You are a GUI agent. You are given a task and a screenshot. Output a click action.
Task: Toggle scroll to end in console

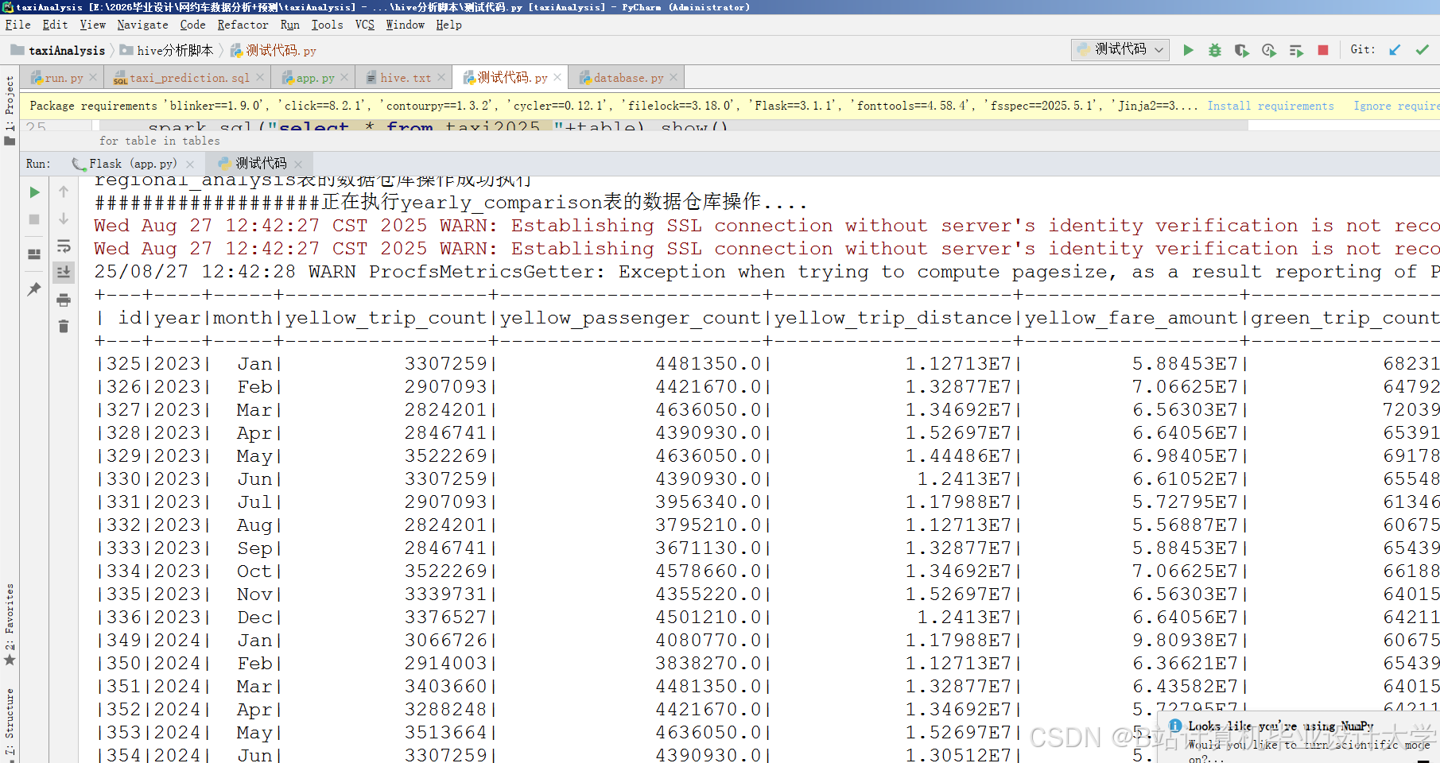pos(64,272)
